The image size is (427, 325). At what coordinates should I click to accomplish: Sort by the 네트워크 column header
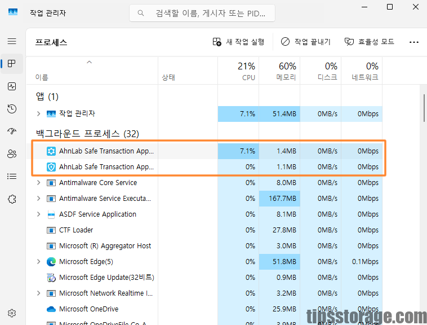click(362, 71)
